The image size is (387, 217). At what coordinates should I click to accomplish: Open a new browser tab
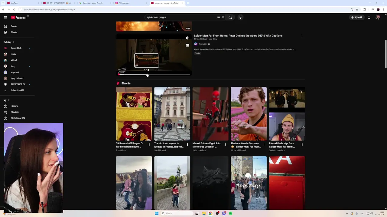[188, 3]
